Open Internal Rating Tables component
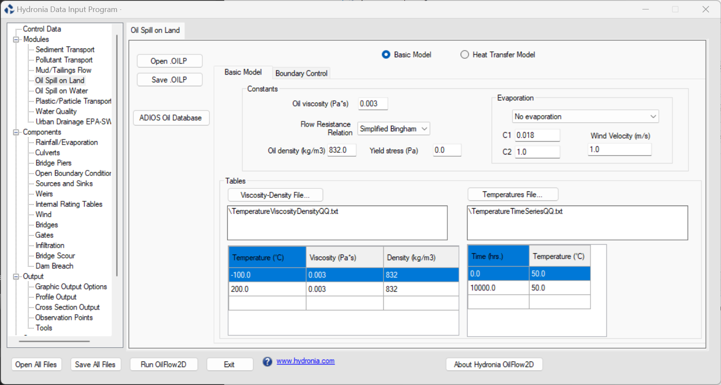The width and height of the screenshot is (721, 385). click(69, 204)
